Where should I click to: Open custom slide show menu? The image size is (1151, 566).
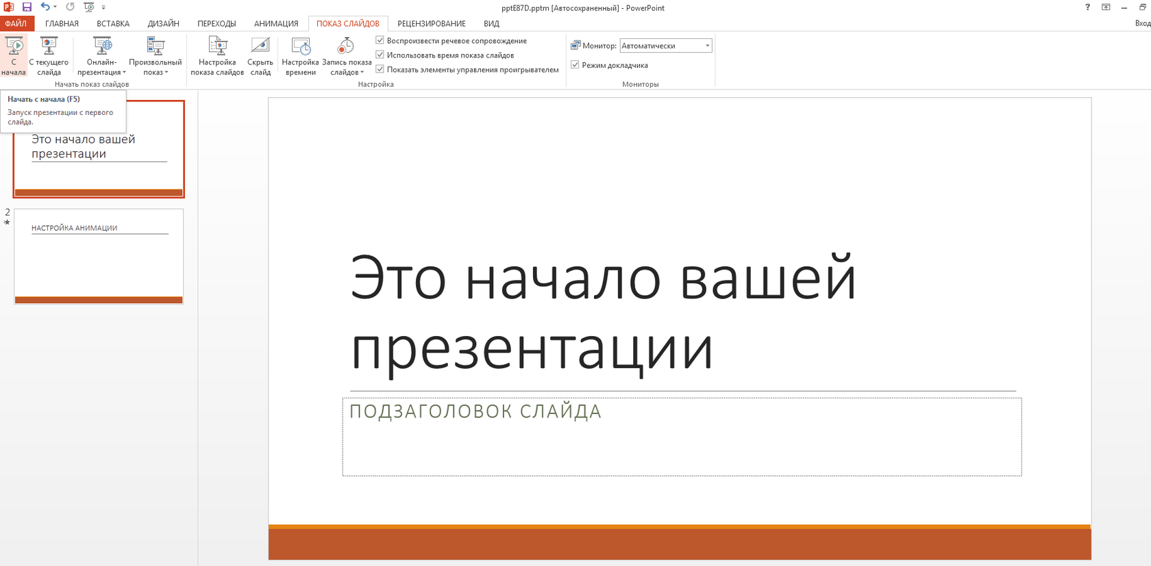(156, 55)
